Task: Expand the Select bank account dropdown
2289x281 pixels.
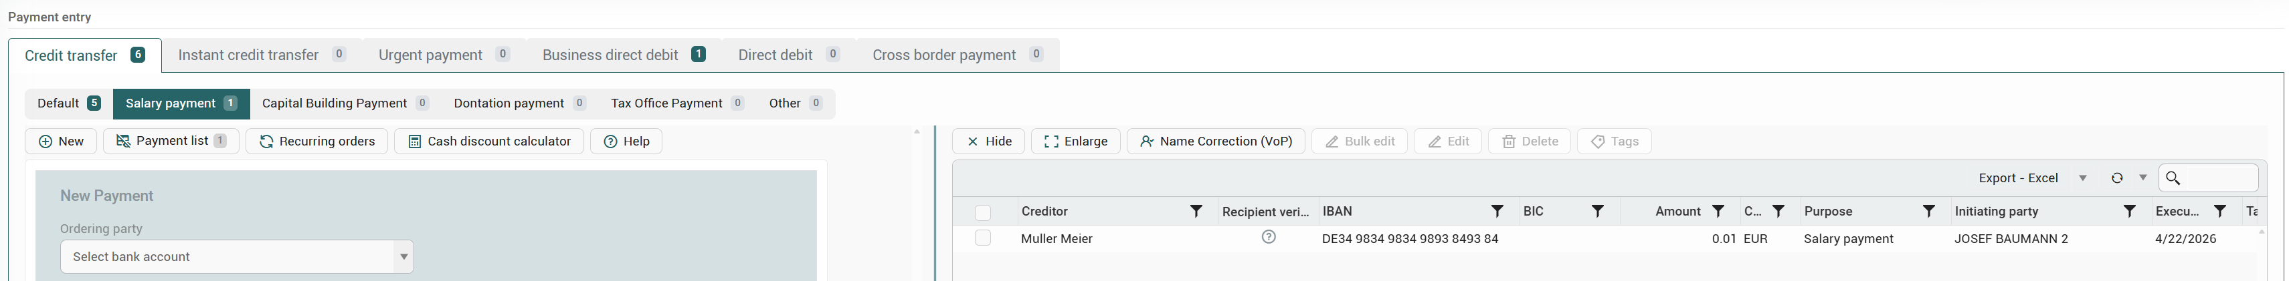Action: pyautogui.click(x=403, y=257)
